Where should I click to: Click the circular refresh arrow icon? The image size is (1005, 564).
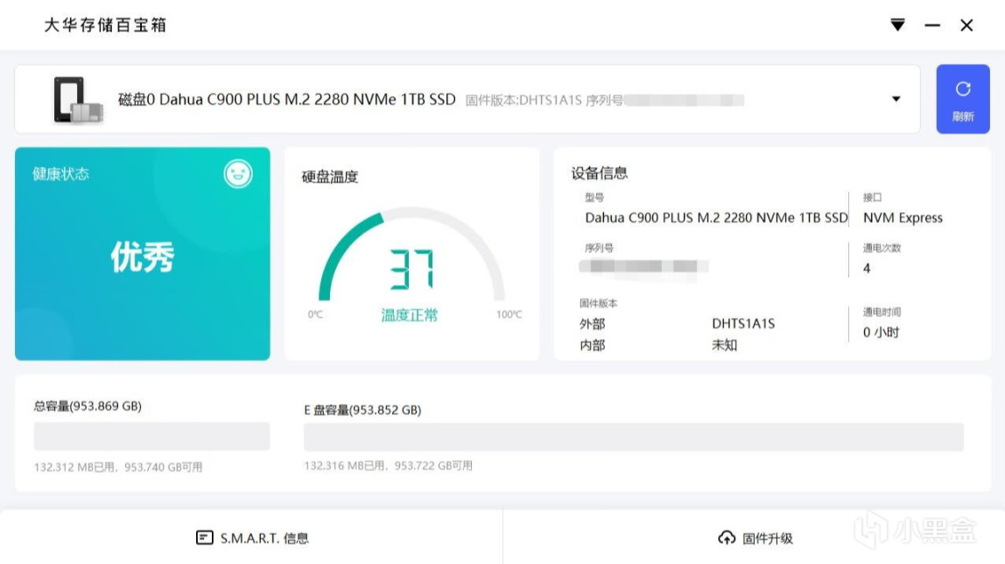pos(963,88)
